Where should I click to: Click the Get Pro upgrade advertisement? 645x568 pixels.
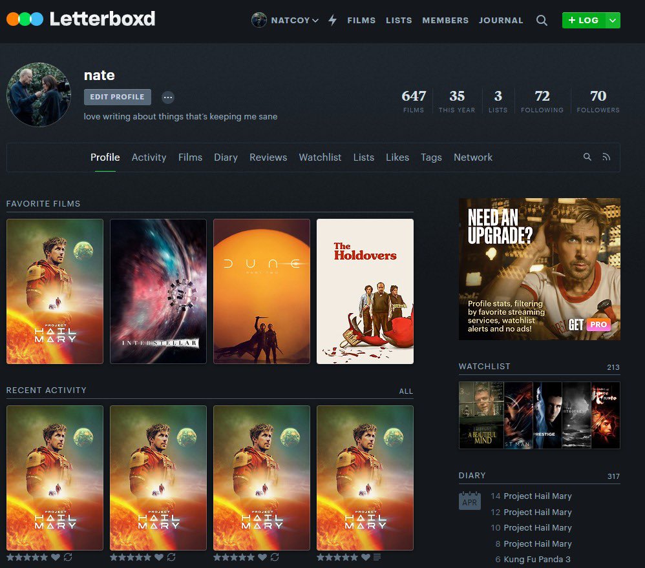coord(539,269)
